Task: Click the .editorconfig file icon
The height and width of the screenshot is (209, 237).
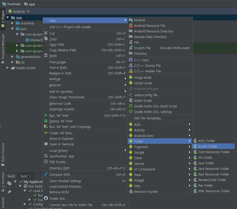Action: (x=131, y=95)
